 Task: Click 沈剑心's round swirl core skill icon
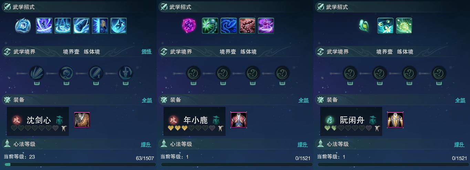tap(23, 26)
